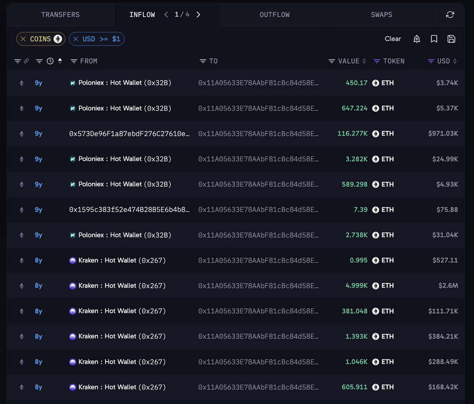Click the ETH token icon in the $2.6M row
Screen dimensions: 474x404
click(x=376, y=286)
